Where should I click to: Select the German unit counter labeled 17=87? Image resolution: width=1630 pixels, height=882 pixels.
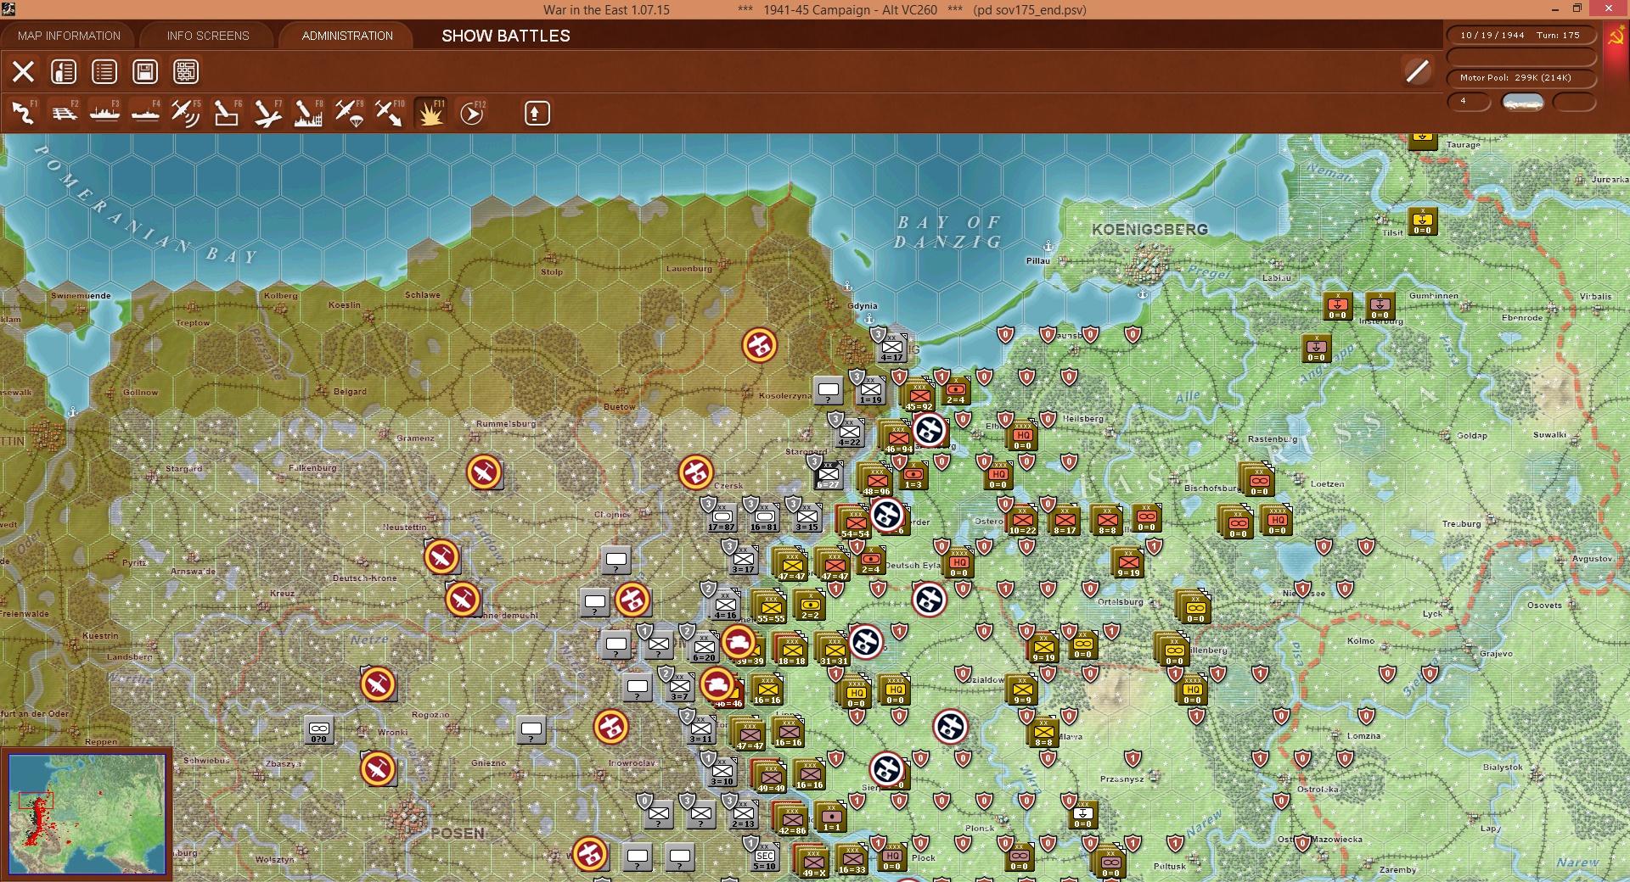point(722,516)
